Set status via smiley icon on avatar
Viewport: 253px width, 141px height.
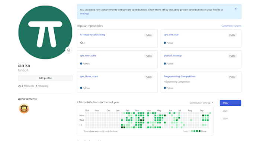[68, 50]
